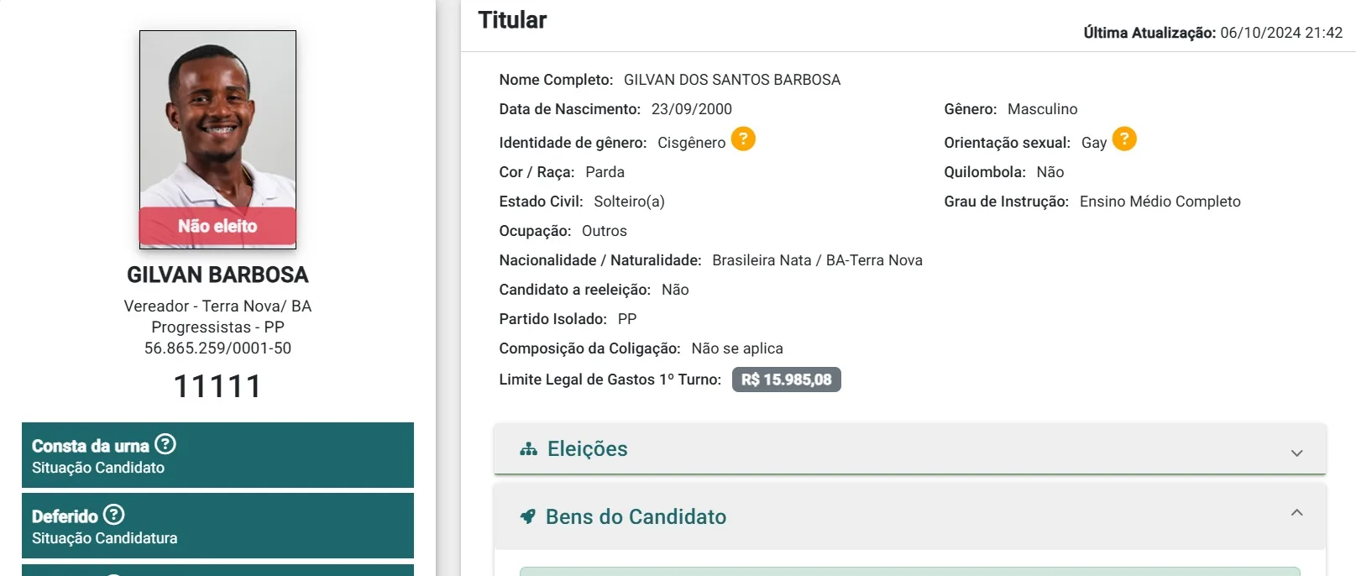Screen dimensions: 1356x576
Task: Click the help icon beside Consta da urna
Action: point(165,444)
